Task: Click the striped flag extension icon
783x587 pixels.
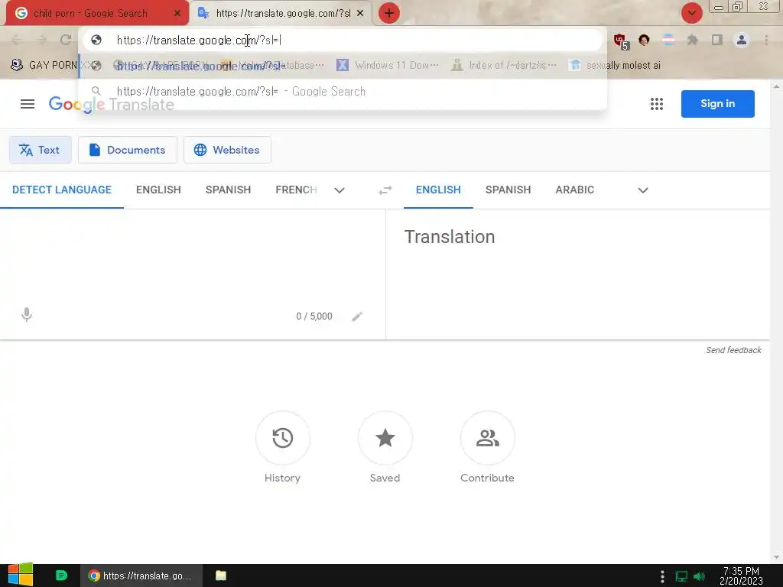Action: coord(668,40)
